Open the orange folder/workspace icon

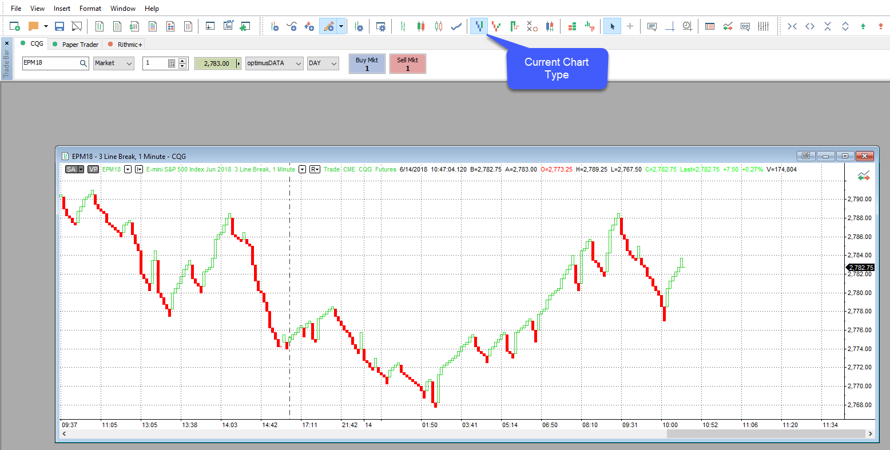click(x=33, y=26)
